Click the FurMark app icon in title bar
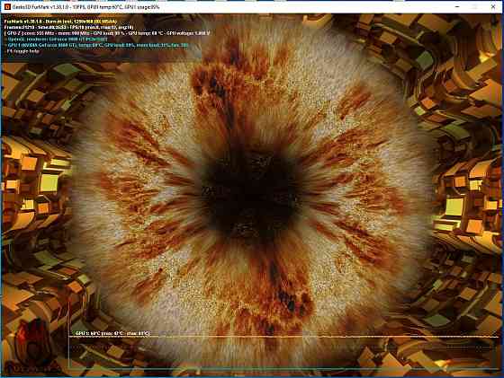The image size is (504, 378). (x=7, y=6)
